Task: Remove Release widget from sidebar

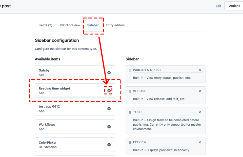Action: 200,91
